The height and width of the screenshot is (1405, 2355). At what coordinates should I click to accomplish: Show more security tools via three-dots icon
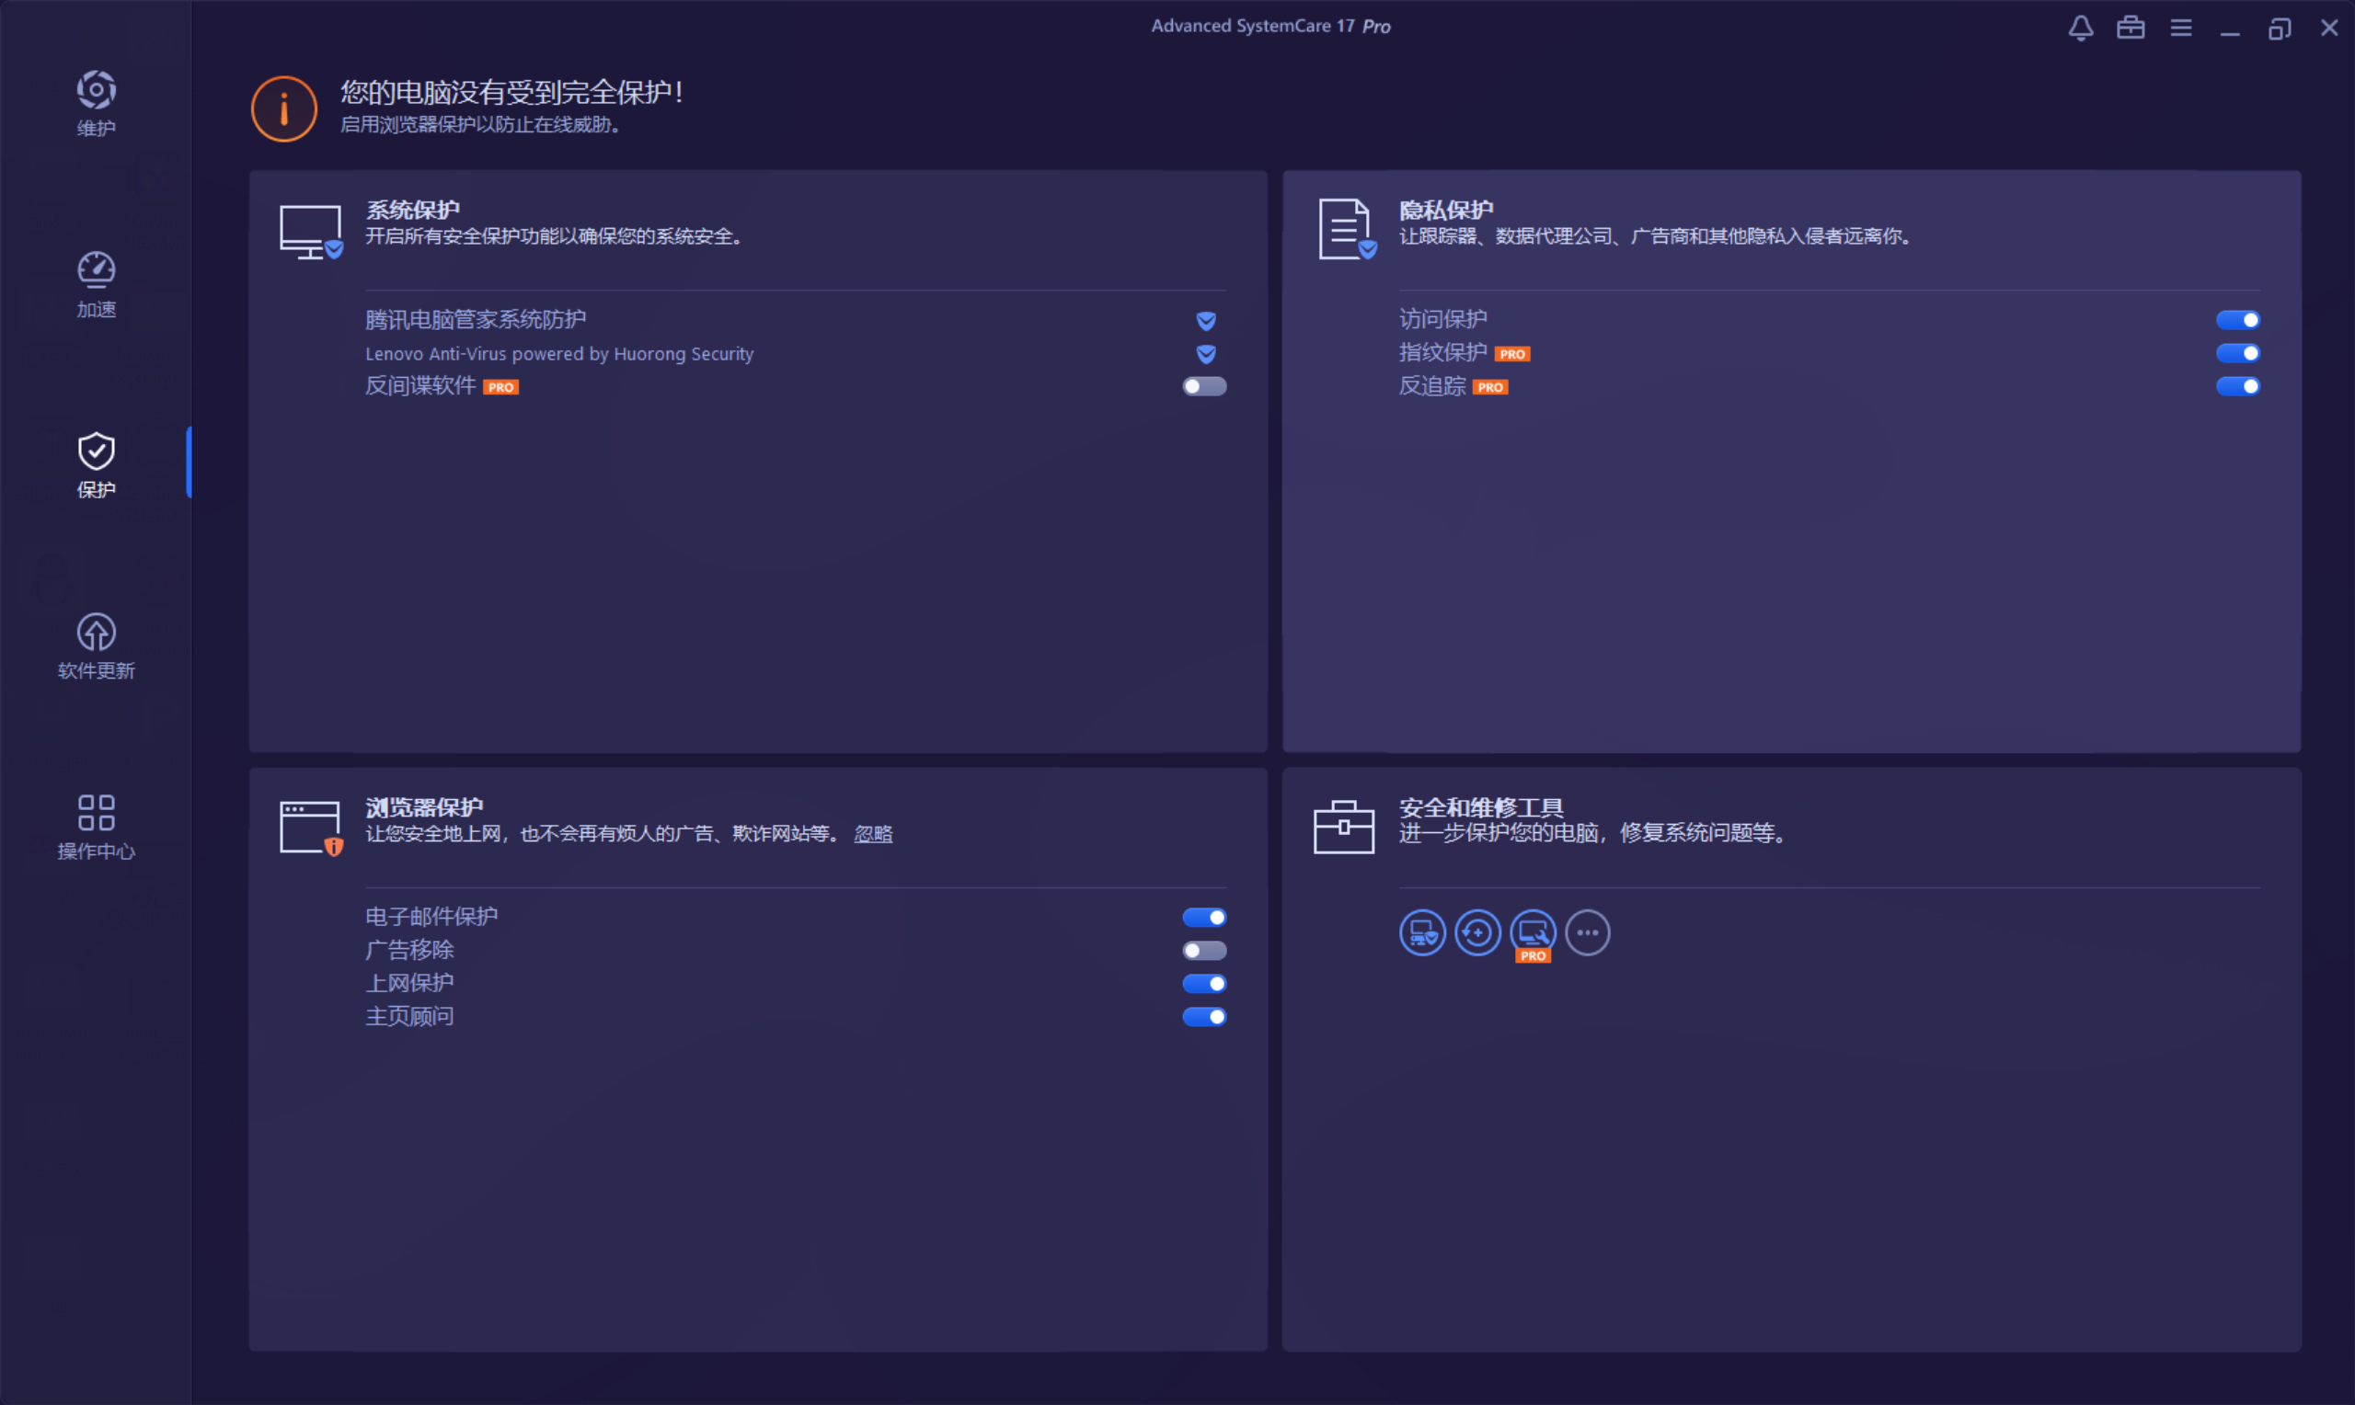coord(1587,932)
